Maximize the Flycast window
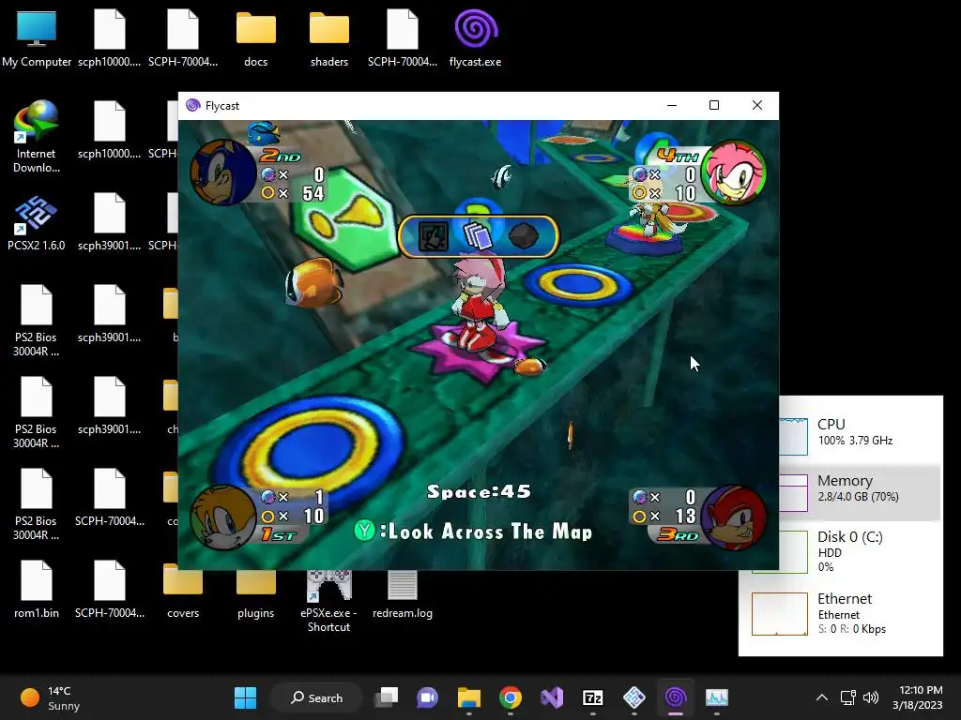 [x=714, y=105]
